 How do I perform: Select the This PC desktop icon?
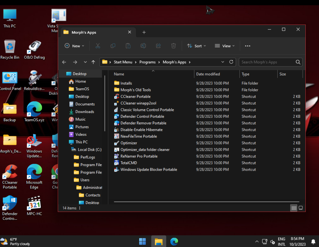(x=10, y=18)
